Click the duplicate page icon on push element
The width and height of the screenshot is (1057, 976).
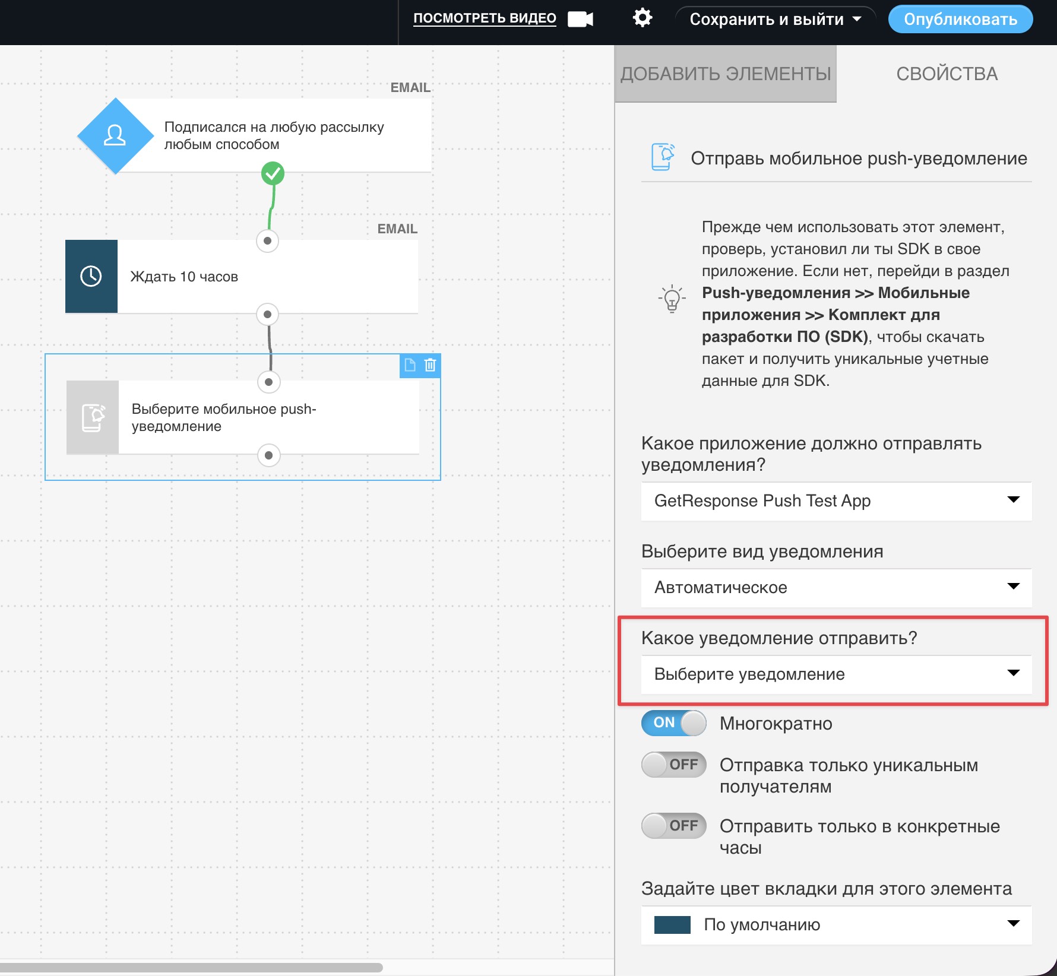pyautogui.click(x=410, y=365)
